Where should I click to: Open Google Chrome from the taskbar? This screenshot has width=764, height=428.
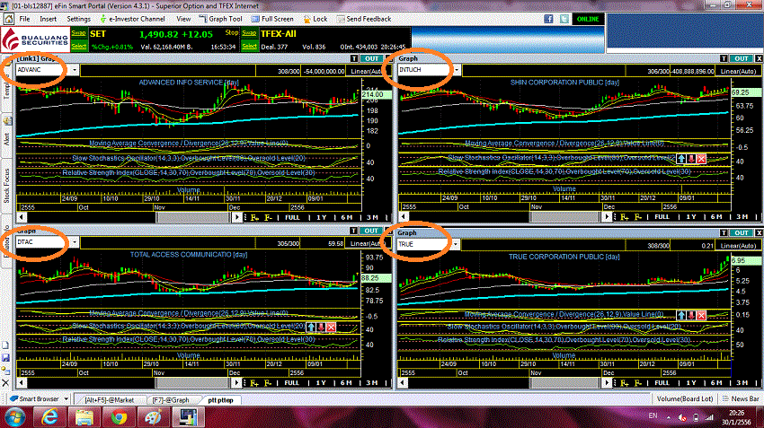coord(119,417)
